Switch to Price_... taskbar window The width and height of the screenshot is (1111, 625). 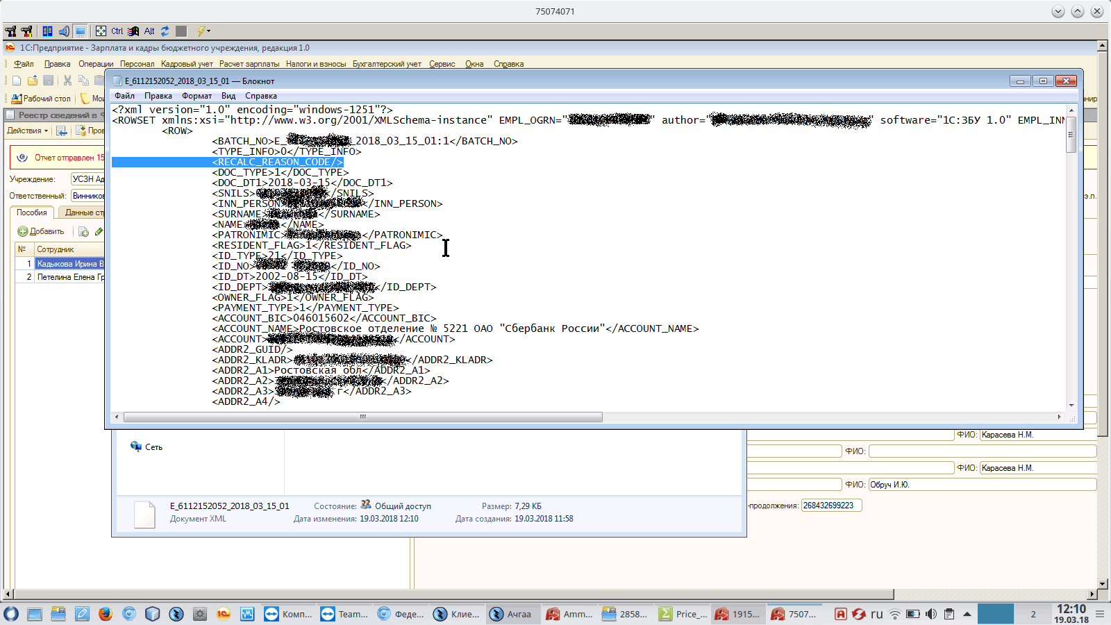pyautogui.click(x=683, y=614)
